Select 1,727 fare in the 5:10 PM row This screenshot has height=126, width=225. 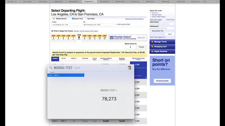pos(133,121)
